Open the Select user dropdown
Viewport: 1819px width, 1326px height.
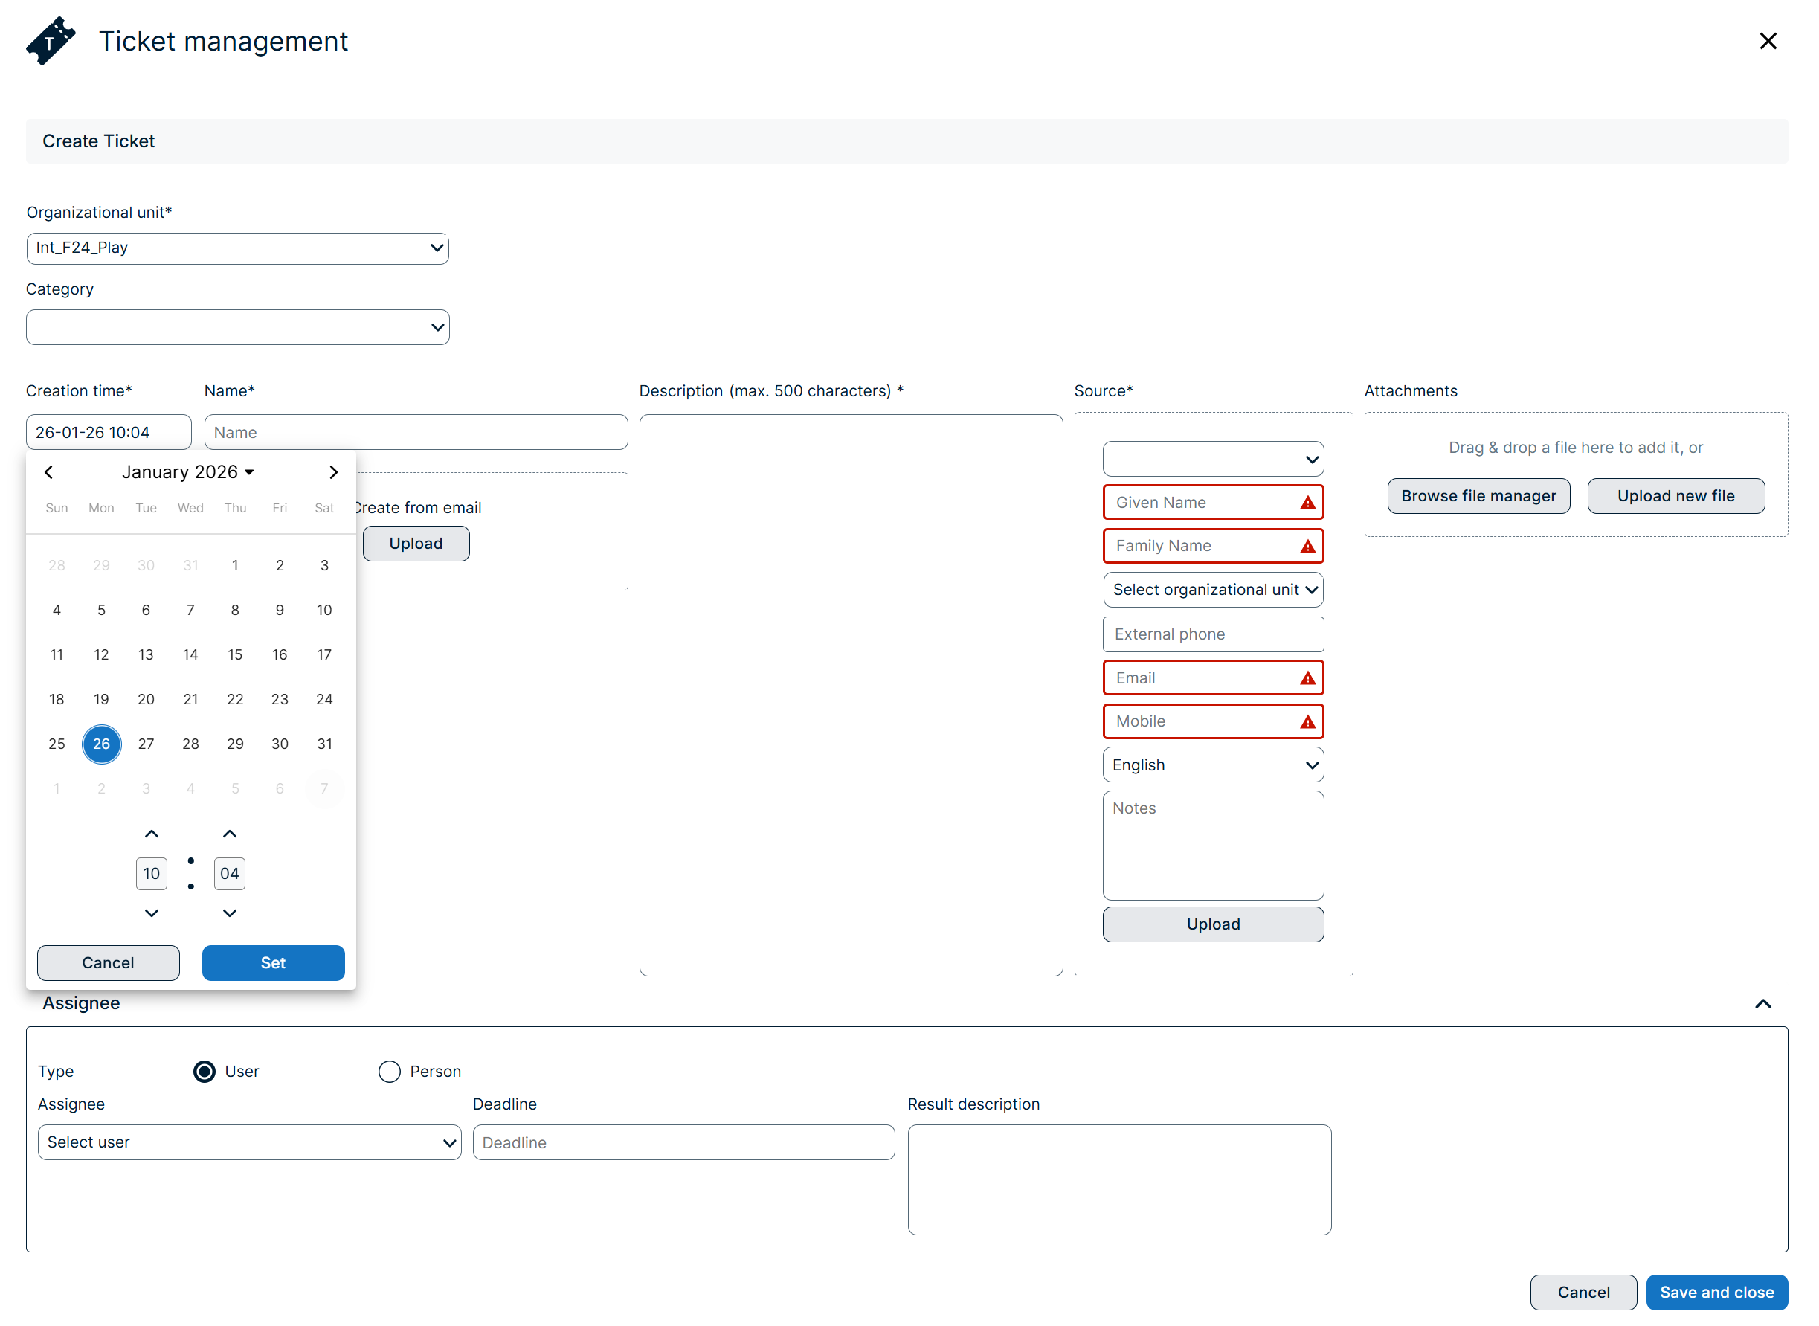(249, 1142)
